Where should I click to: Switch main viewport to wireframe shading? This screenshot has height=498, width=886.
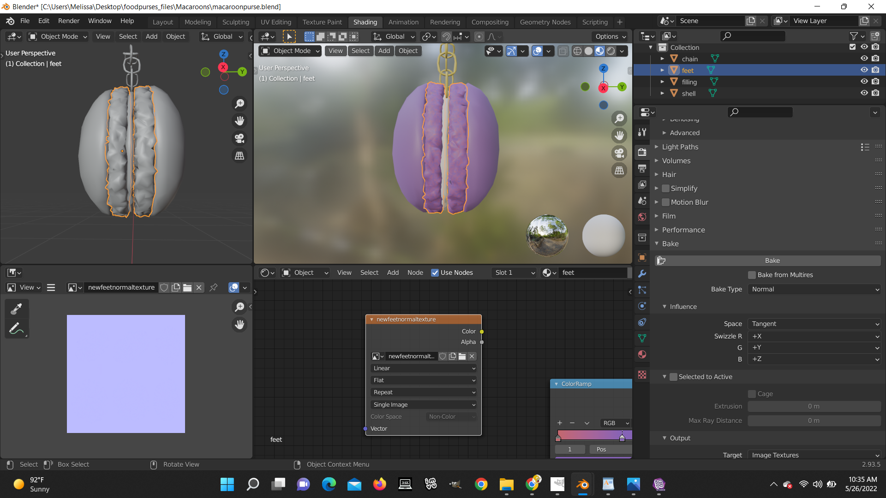point(577,51)
